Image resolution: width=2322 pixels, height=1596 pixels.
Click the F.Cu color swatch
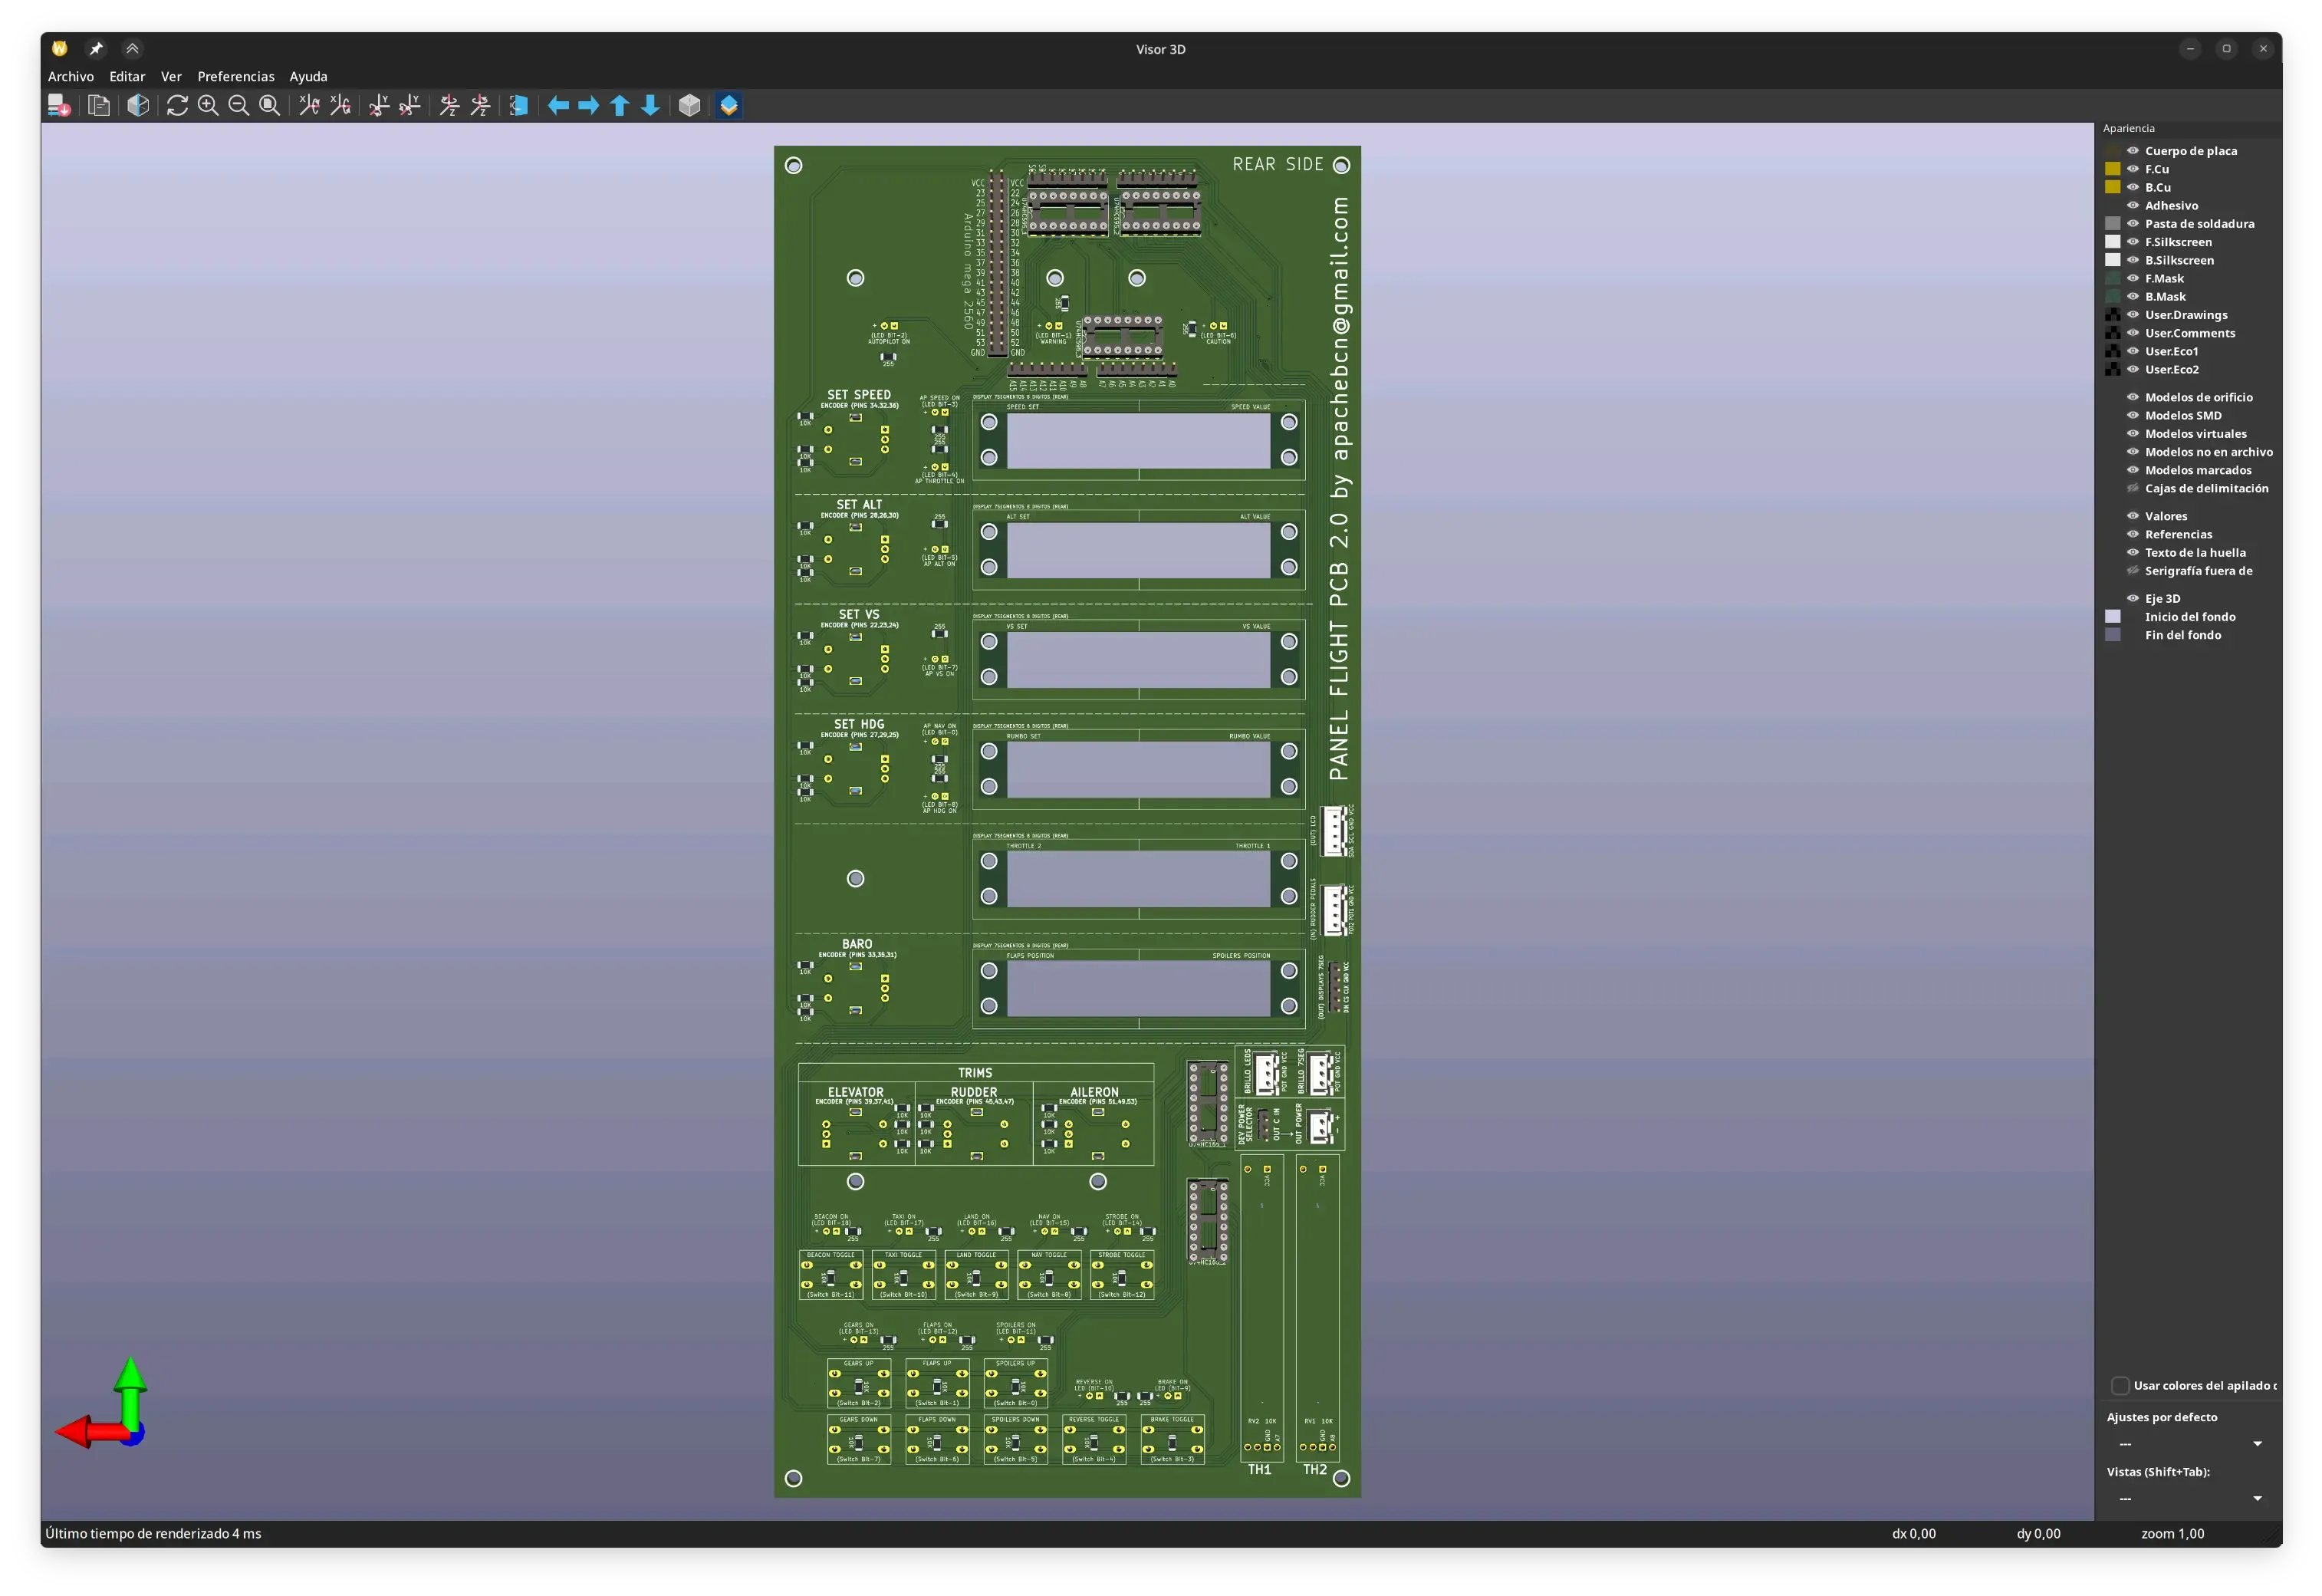click(x=2112, y=169)
